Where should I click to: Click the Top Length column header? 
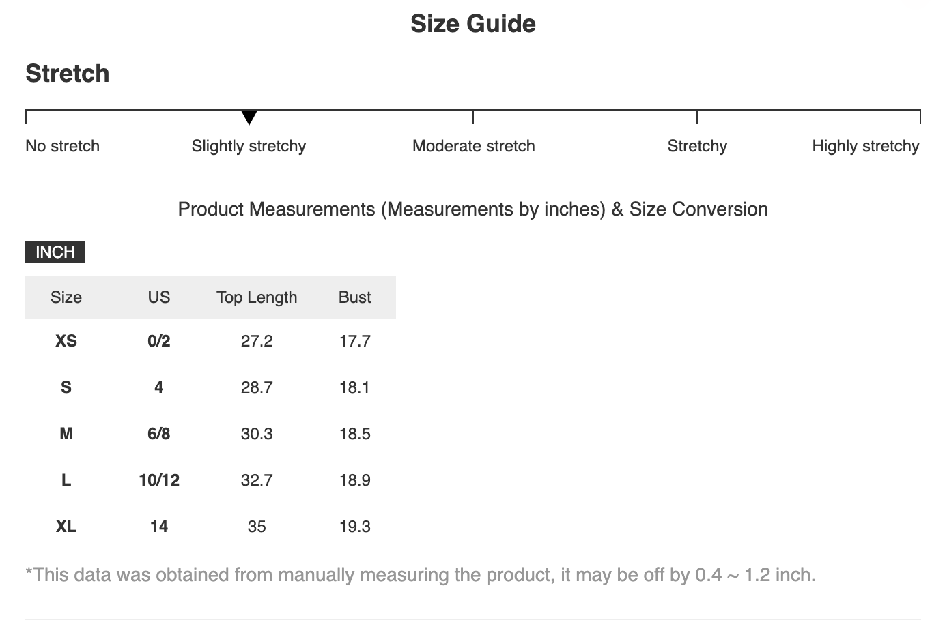pos(257,297)
